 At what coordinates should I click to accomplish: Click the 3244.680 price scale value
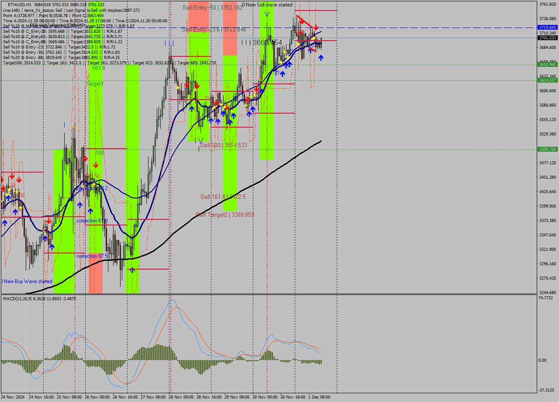[x=548, y=292]
